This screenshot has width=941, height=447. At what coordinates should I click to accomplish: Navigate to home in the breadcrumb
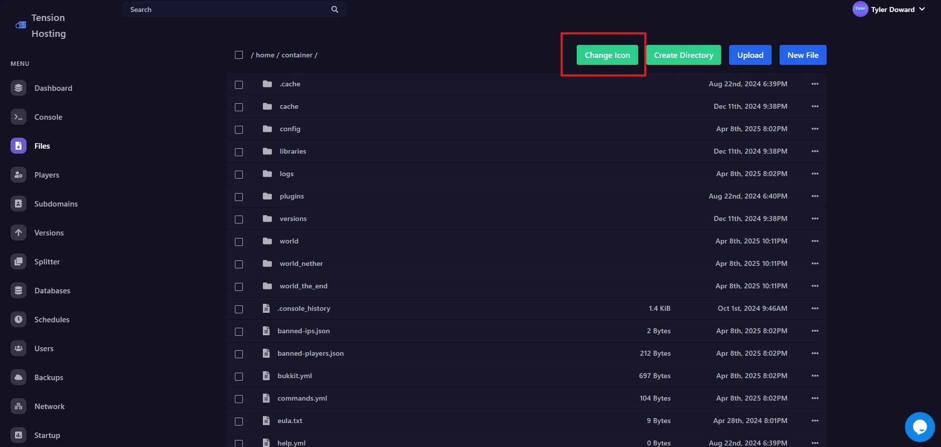pyautogui.click(x=265, y=55)
